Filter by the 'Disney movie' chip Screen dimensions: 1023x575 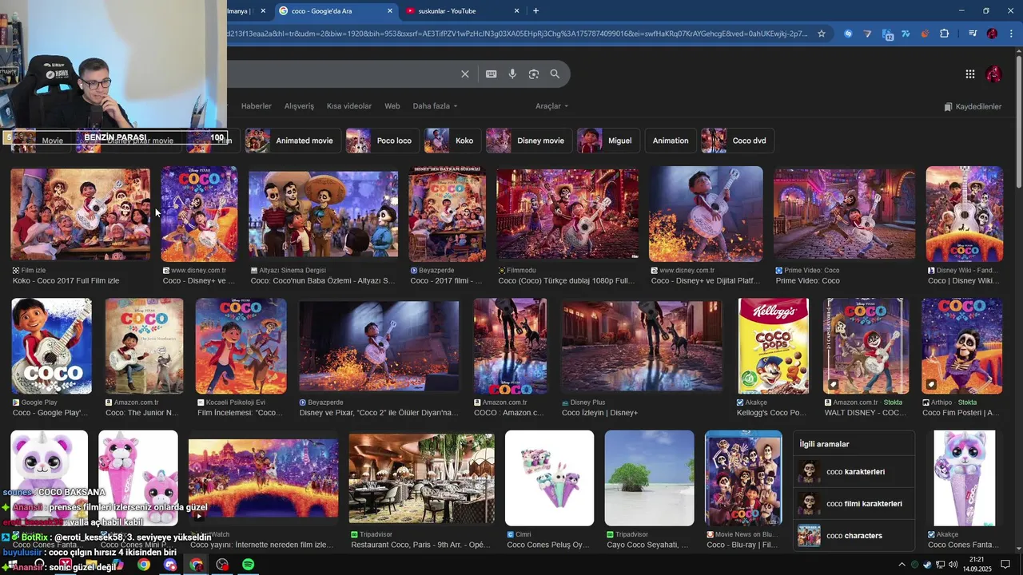tap(529, 141)
